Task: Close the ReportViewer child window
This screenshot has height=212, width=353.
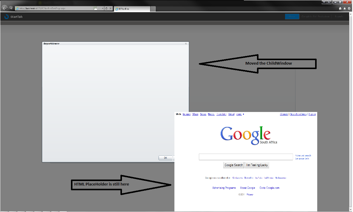Action: [186, 43]
